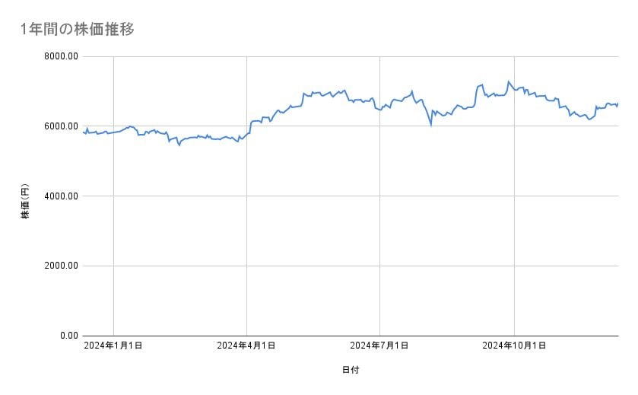This screenshot has height=395, width=638.
Task: Click the 2024年1月1日 date label
Action: click(113, 346)
